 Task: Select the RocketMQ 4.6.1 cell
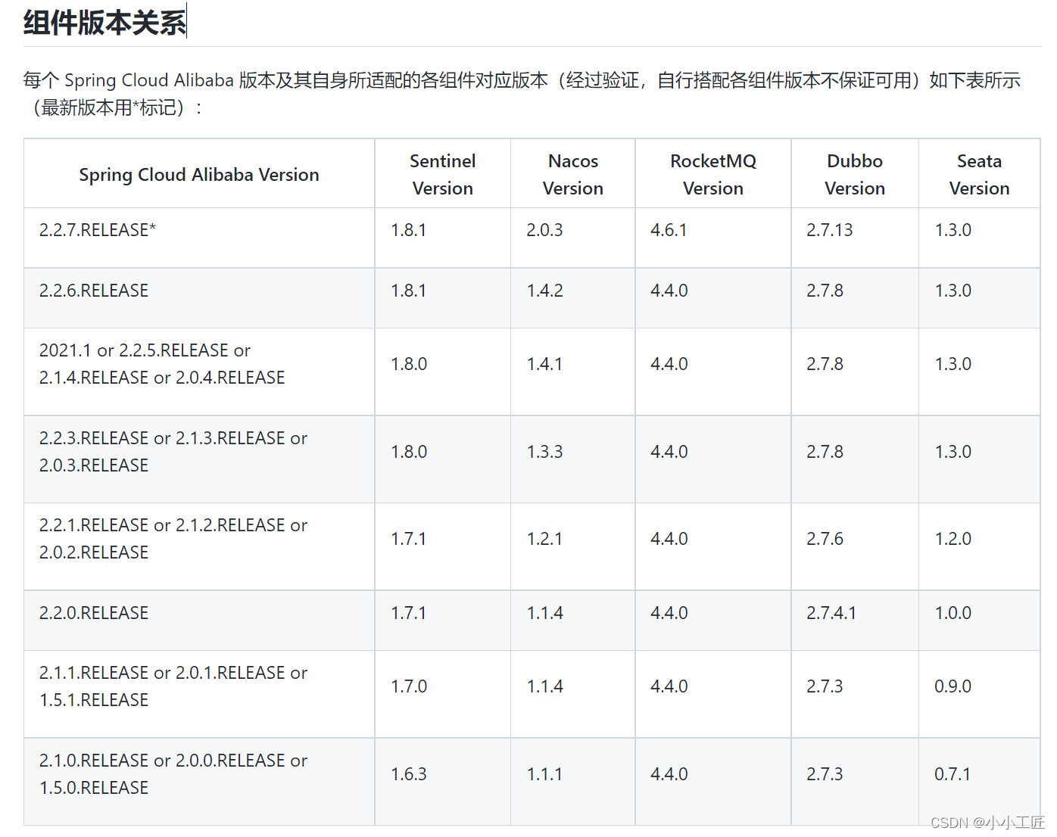click(x=669, y=230)
